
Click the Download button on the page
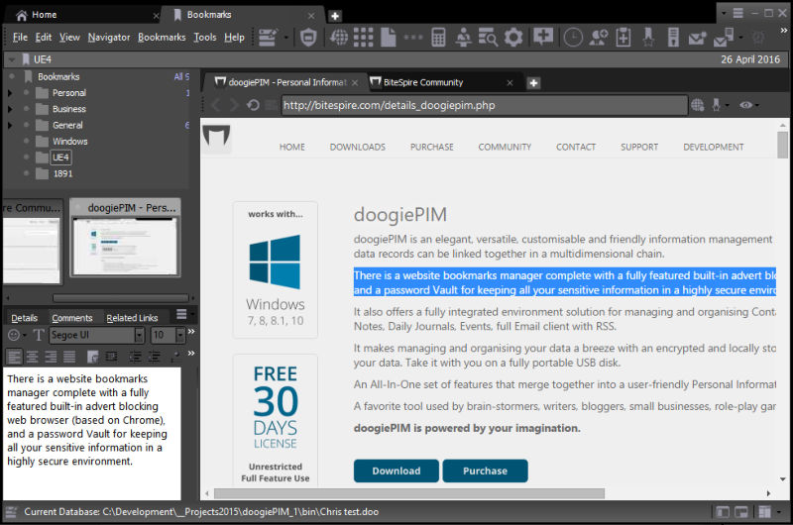396,471
